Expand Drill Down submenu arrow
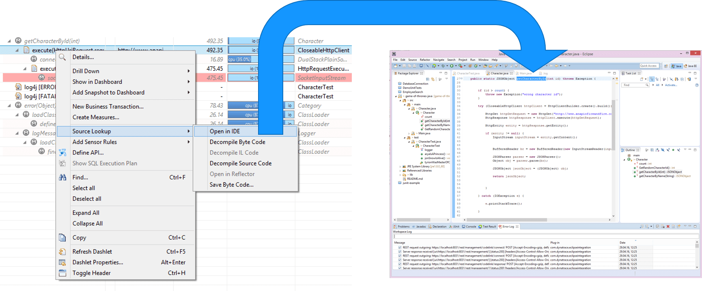This screenshot has height=291, width=702. 189,71
